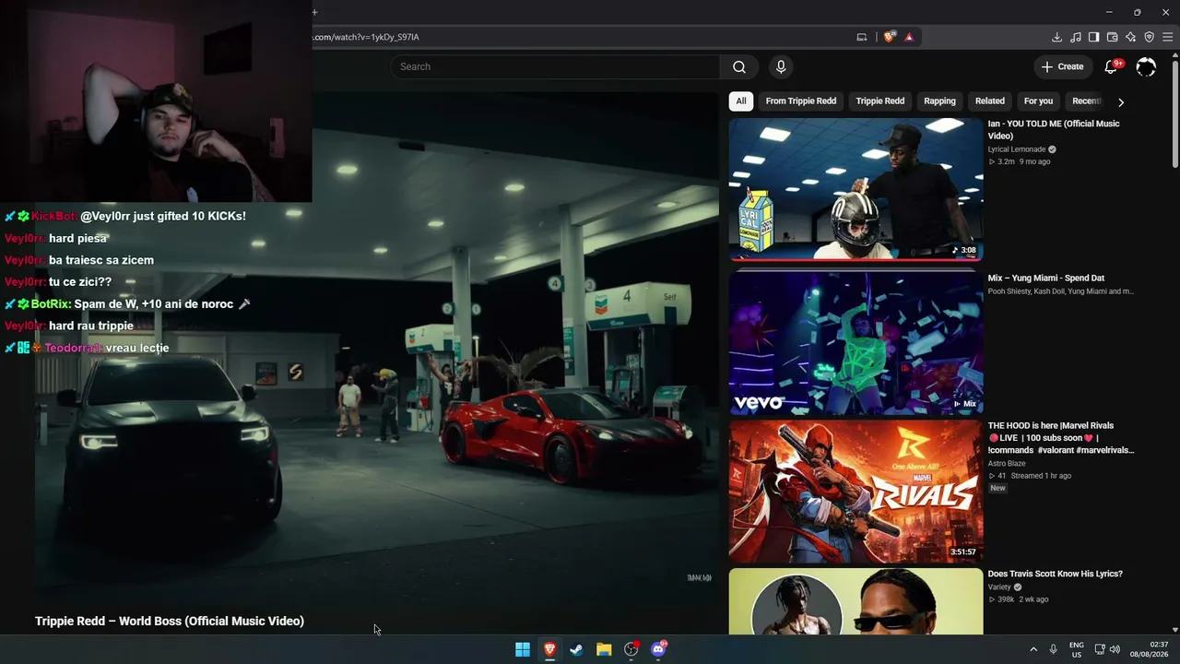The image size is (1180, 664).
Task: Show hidden system tray icons chevron
Action: click(x=1033, y=649)
